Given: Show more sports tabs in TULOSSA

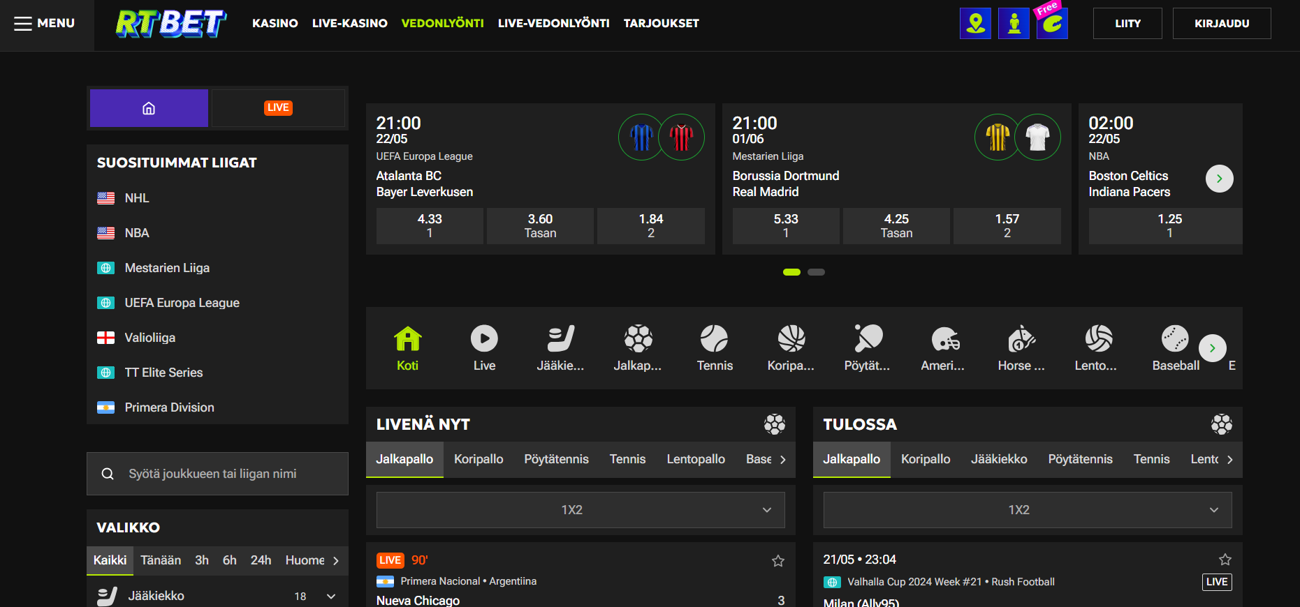Looking at the screenshot, I should click(1230, 460).
